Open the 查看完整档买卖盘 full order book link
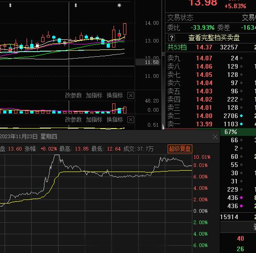The width and height of the screenshot is (256, 253). point(214,38)
